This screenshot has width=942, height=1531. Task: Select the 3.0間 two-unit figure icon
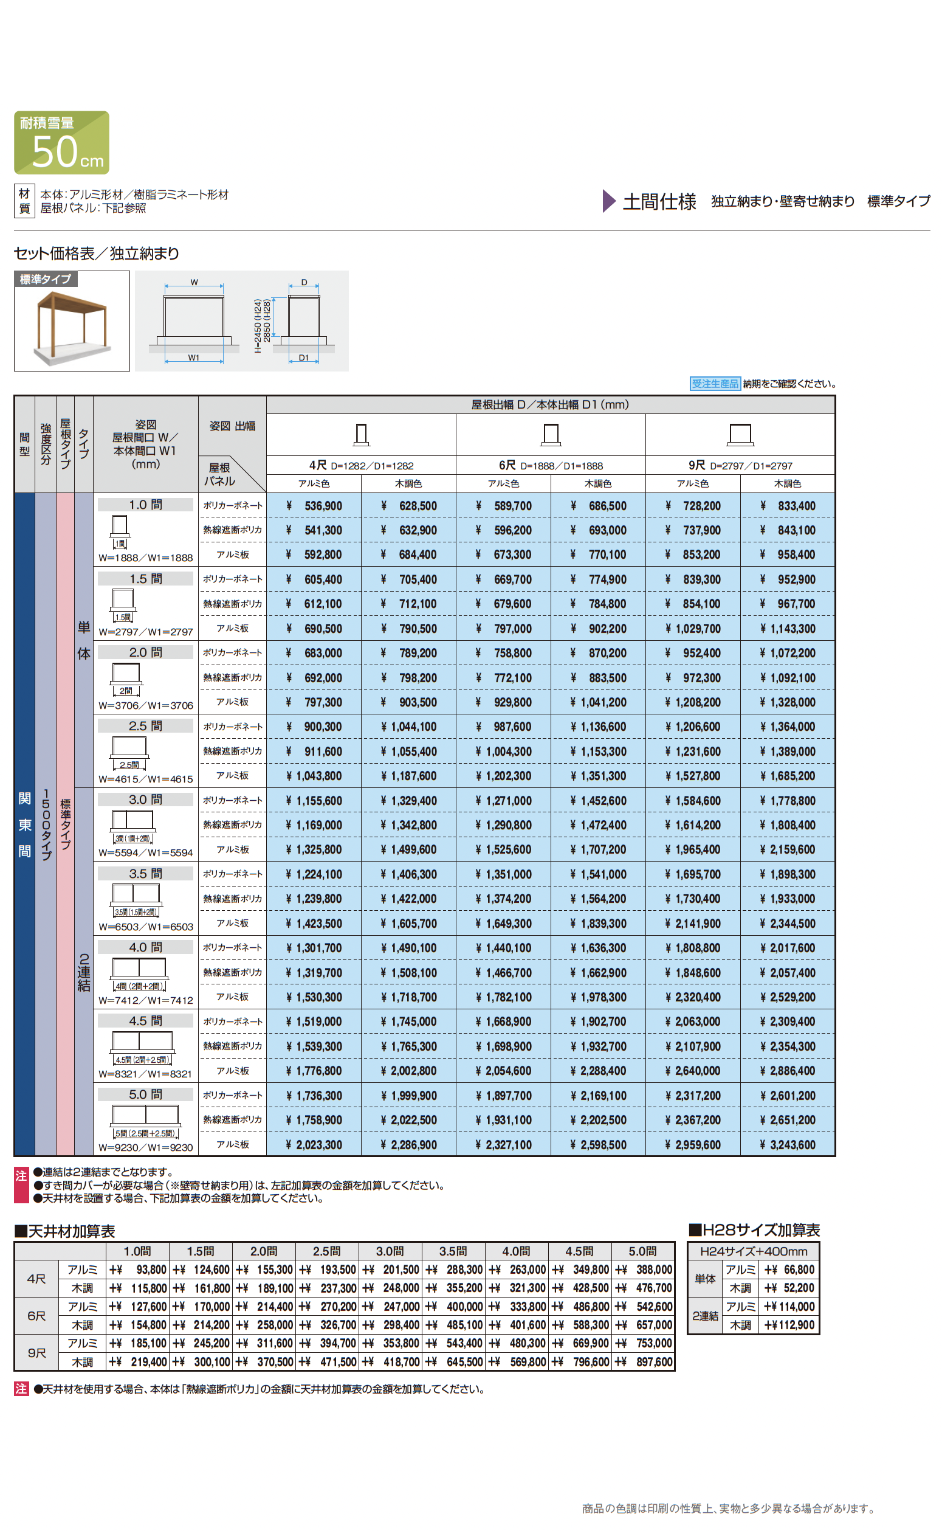pos(132,821)
